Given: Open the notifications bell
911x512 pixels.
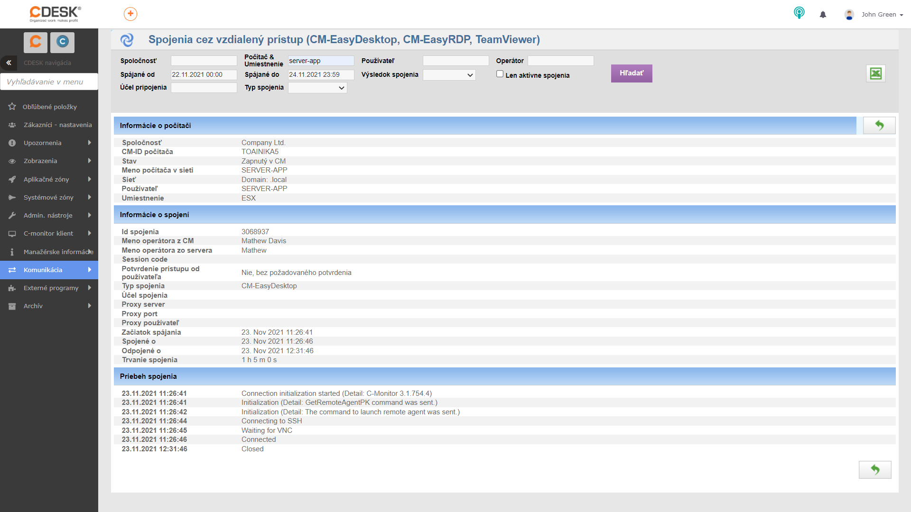Looking at the screenshot, I should (823, 15).
